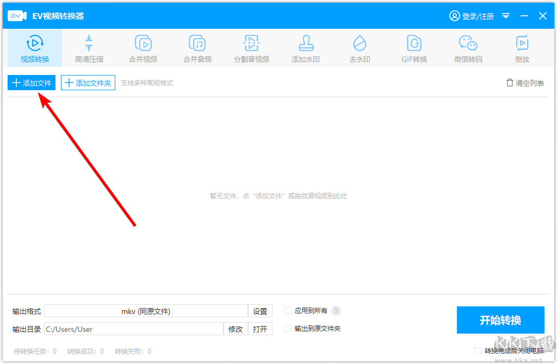Click the help icon beside 应用到所有
Screen dimensions: 557x364
336,310
